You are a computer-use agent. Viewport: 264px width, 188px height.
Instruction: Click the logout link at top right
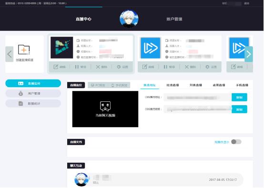[x=246, y=3]
